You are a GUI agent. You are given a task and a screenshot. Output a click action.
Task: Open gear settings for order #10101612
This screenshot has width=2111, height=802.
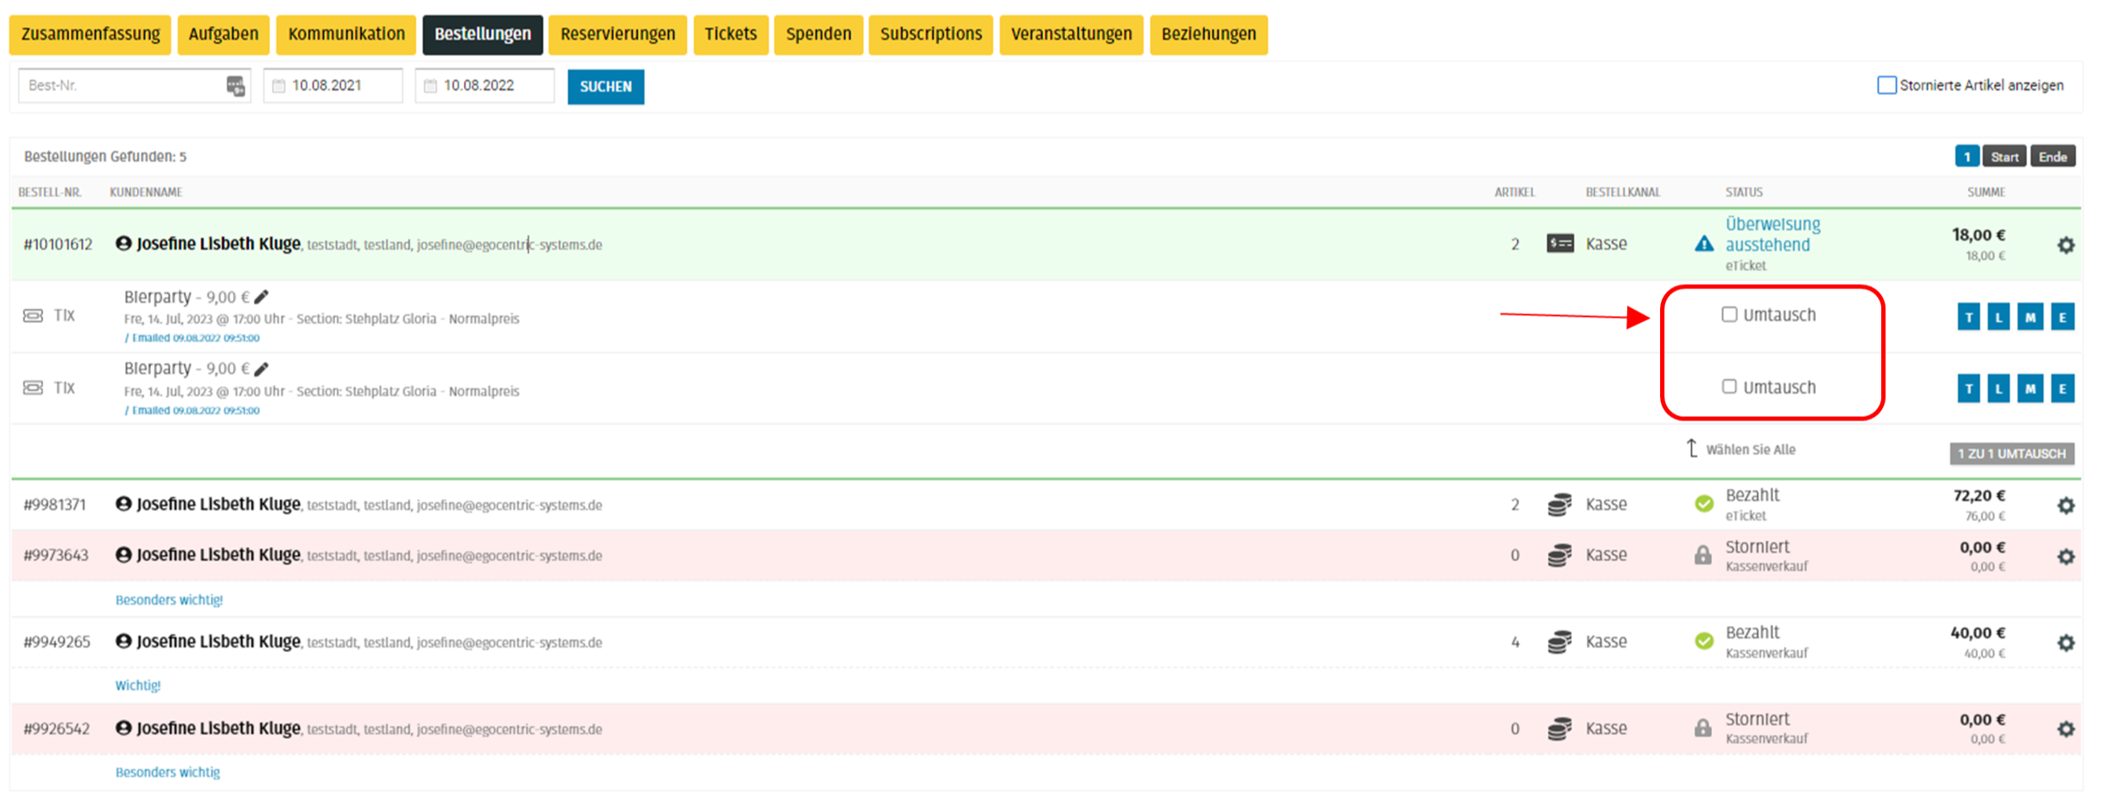click(x=2065, y=245)
